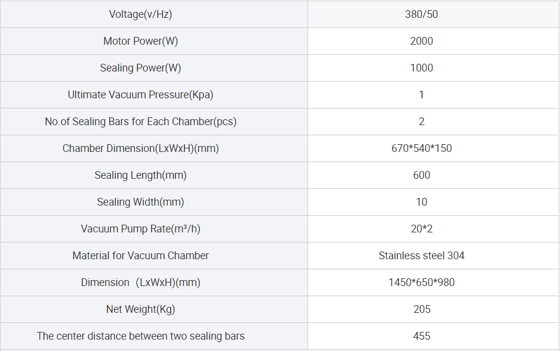Viewport: 560px width, 351px height.
Task: Select the 1450*650*980 dimension value
Action: [421, 282]
